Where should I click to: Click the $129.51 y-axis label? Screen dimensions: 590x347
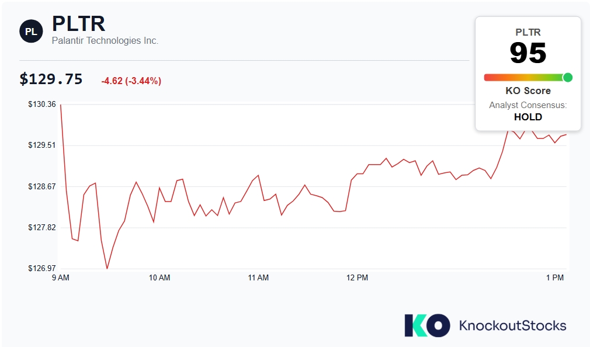tap(41, 145)
